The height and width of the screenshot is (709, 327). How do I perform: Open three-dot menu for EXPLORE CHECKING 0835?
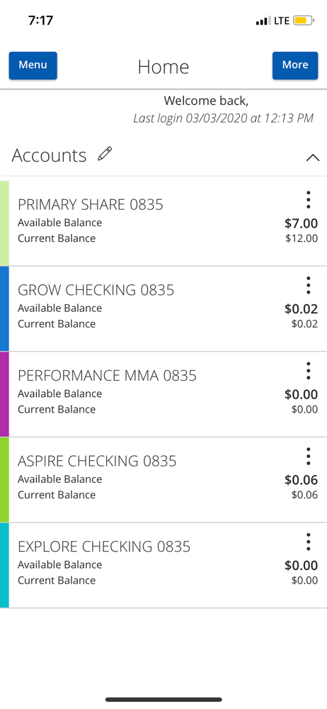pos(308,542)
